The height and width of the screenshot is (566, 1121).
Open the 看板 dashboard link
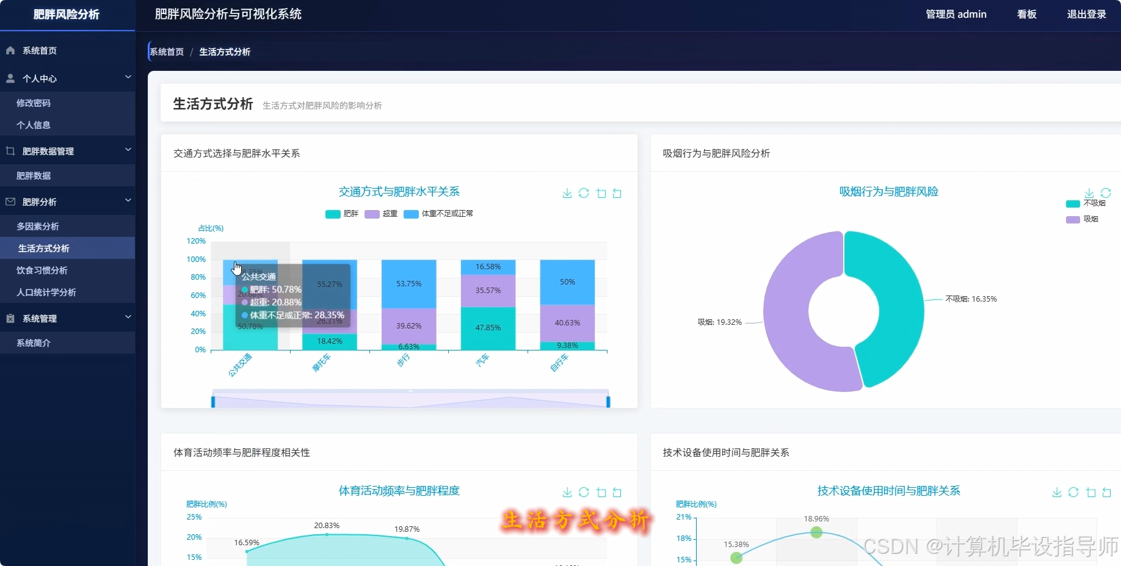tap(1026, 14)
